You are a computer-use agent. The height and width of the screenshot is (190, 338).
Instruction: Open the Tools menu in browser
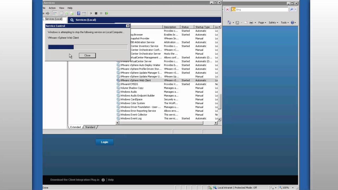point(285,23)
